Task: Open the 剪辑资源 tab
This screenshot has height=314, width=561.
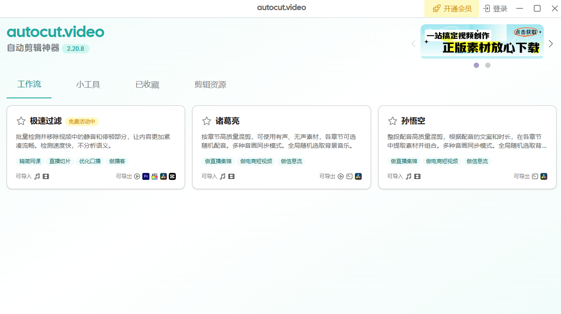Action: tap(210, 85)
